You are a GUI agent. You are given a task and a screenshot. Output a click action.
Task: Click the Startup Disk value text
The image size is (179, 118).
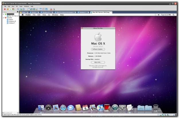(97, 59)
